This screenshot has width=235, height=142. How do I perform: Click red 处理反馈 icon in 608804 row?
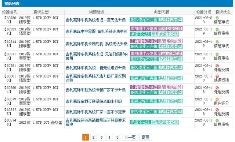tap(217, 88)
